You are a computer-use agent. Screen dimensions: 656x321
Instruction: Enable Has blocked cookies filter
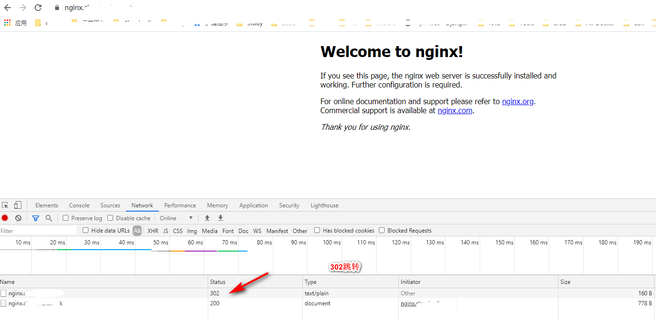click(x=317, y=230)
